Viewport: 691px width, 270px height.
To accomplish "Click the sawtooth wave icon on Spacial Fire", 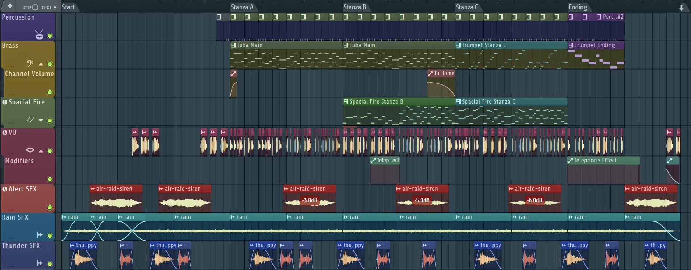I will click(30, 120).
